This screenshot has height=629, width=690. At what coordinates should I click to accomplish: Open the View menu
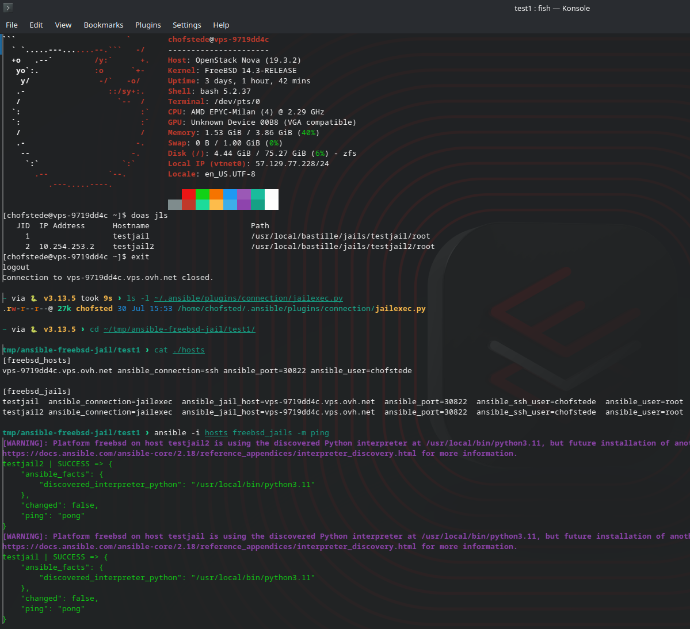click(63, 25)
